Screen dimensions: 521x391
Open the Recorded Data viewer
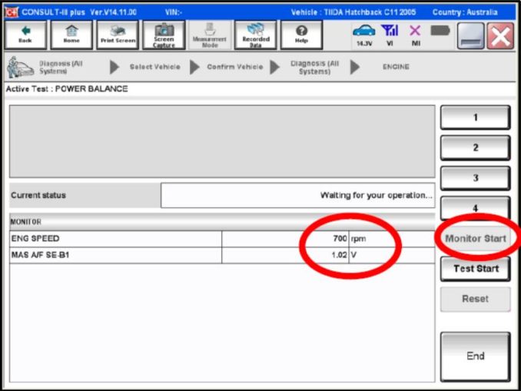[x=255, y=35]
